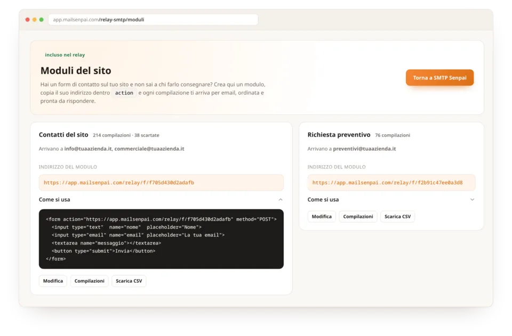
Task: Click the 'incluso nel relay' label
Action: 65,55
